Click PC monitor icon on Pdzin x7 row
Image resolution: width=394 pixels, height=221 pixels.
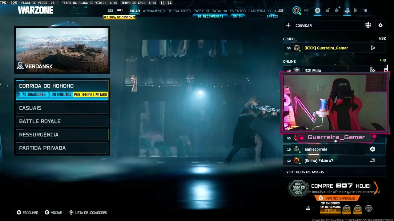pos(373,160)
